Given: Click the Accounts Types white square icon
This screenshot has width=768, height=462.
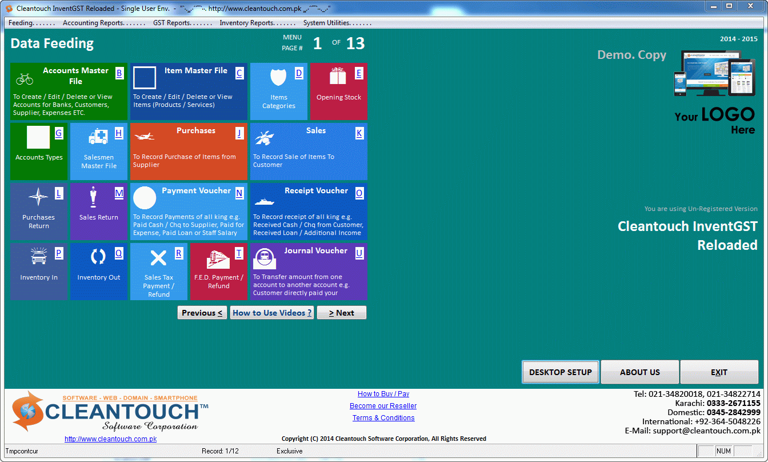Looking at the screenshot, I should coord(38,138).
